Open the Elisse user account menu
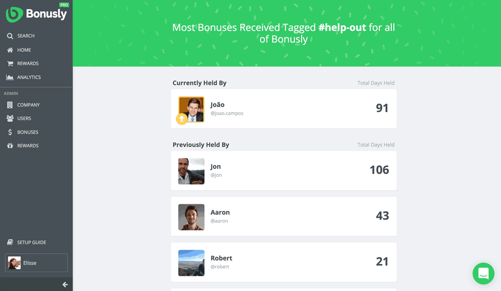The width and height of the screenshot is (501, 291). 36,263
